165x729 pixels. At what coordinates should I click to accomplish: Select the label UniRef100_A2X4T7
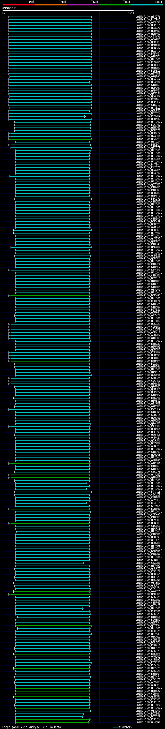point(148,51)
